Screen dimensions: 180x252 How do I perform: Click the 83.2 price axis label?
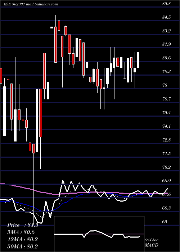point(166,31)
